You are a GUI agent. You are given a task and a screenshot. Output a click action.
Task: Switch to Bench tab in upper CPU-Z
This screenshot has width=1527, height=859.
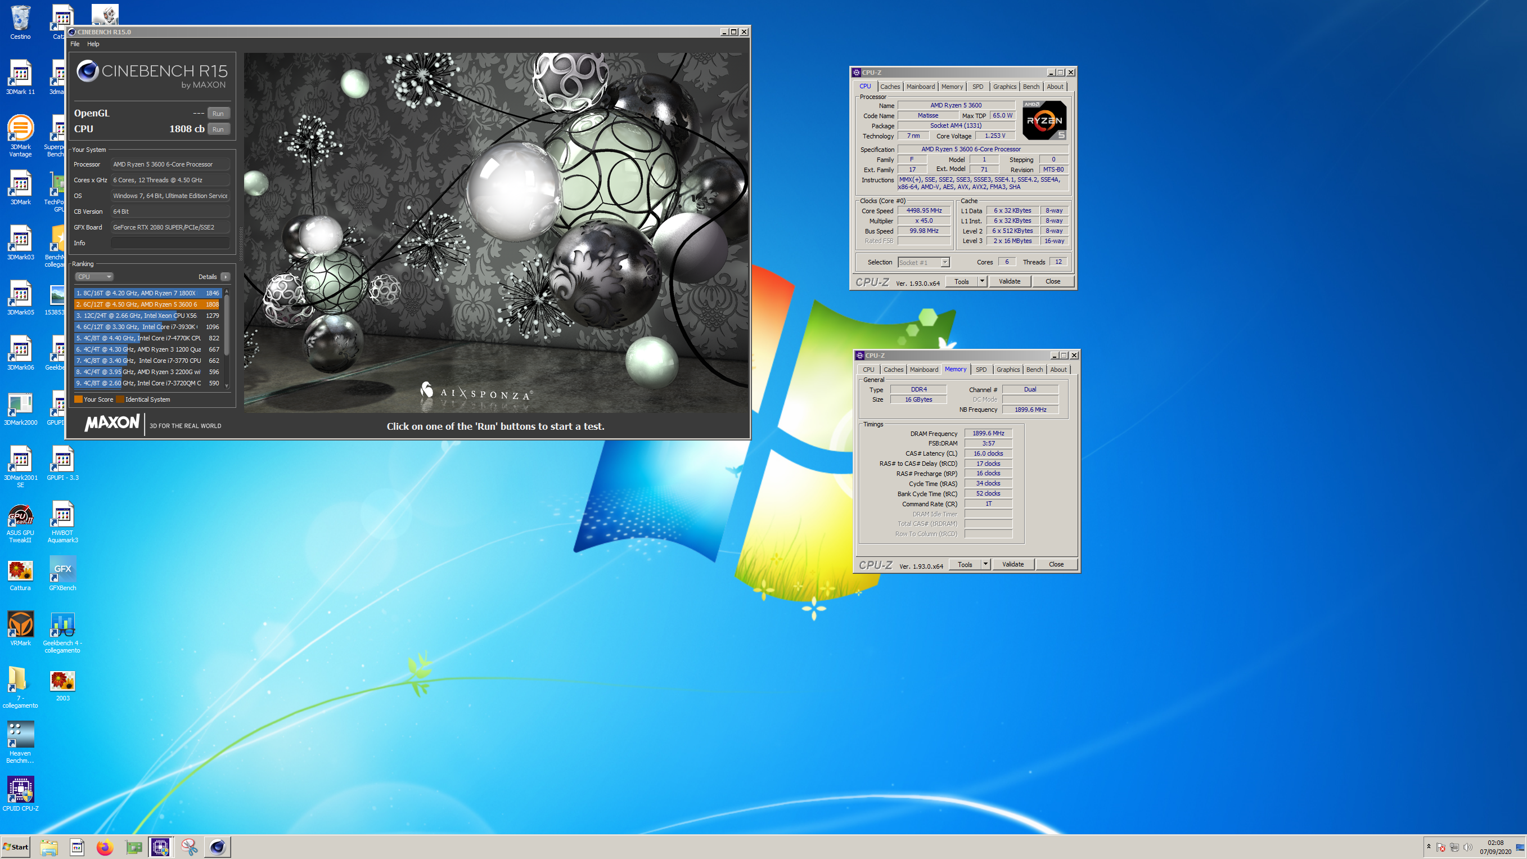[x=1031, y=87]
